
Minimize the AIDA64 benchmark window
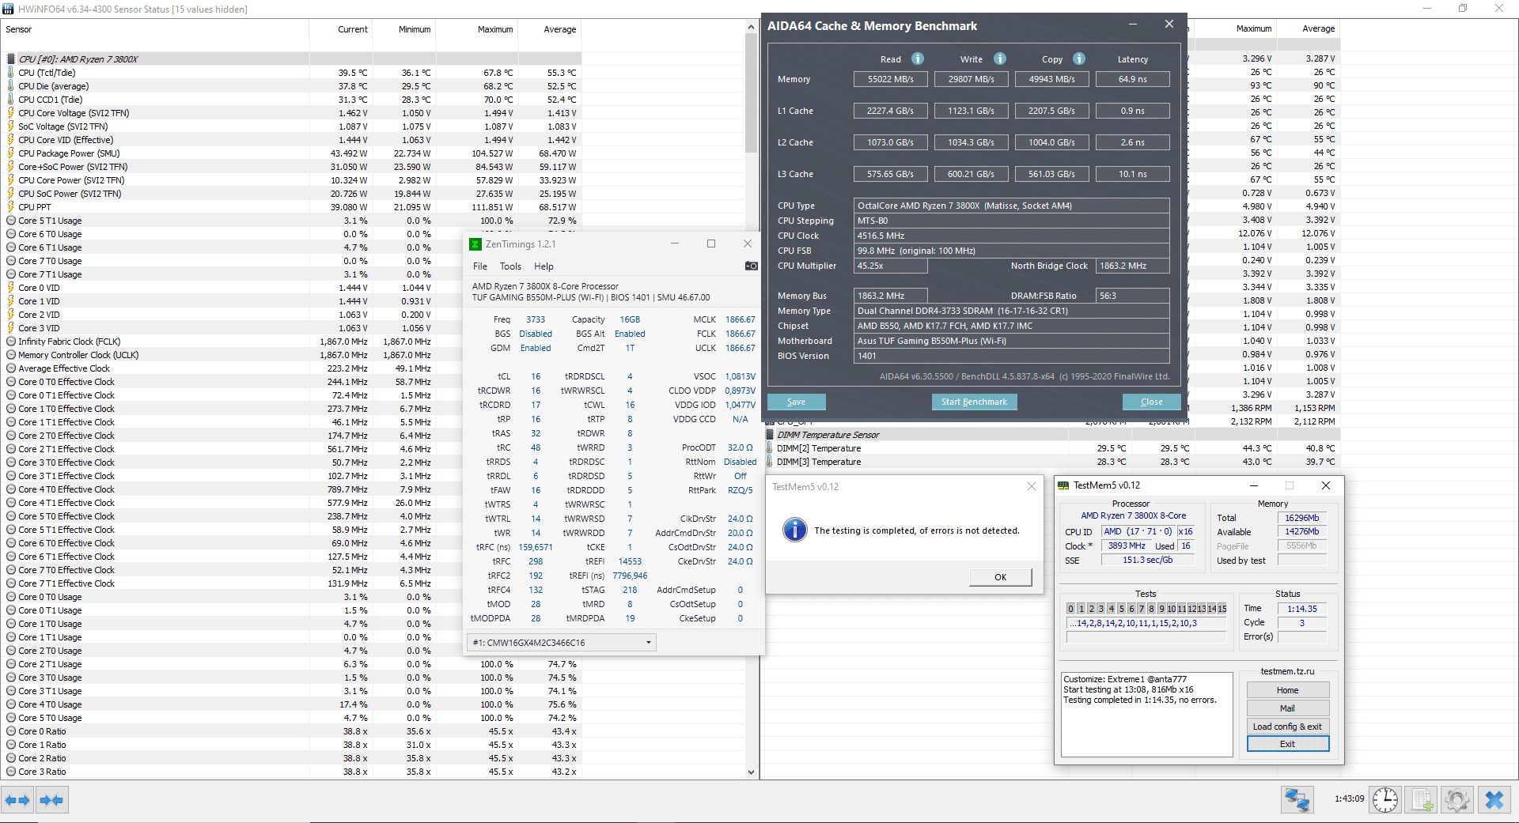[1133, 25]
